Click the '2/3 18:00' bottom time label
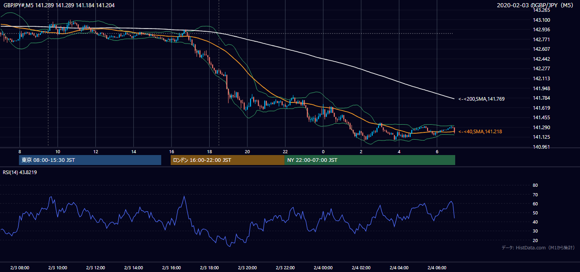 tap(209, 268)
